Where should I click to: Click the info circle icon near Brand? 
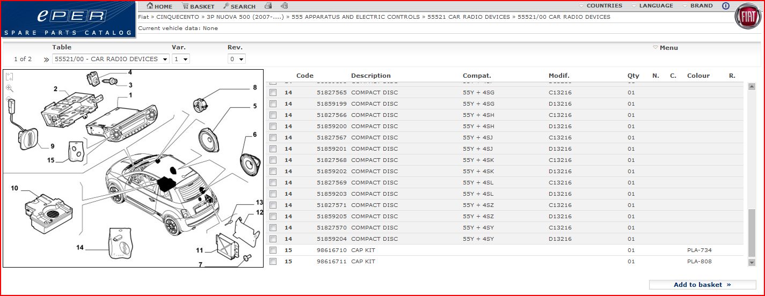coord(726,6)
